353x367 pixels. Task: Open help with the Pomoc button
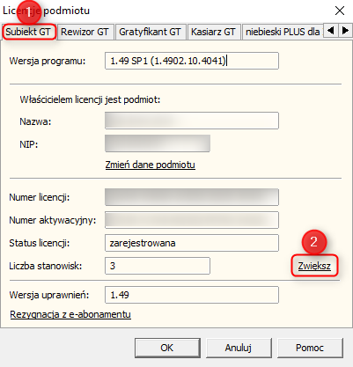coord(310,348)
